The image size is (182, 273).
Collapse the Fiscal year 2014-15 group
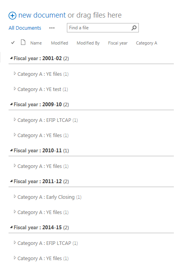pos(11,227)
